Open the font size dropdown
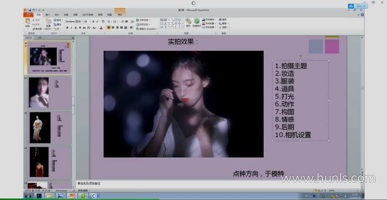 [x=90, y=21]
